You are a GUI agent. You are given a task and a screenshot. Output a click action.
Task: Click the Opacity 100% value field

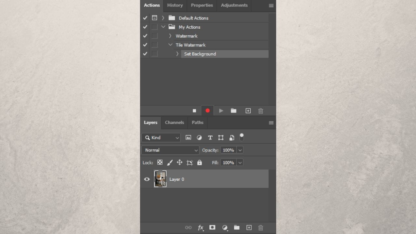click(x=228, y=150)
